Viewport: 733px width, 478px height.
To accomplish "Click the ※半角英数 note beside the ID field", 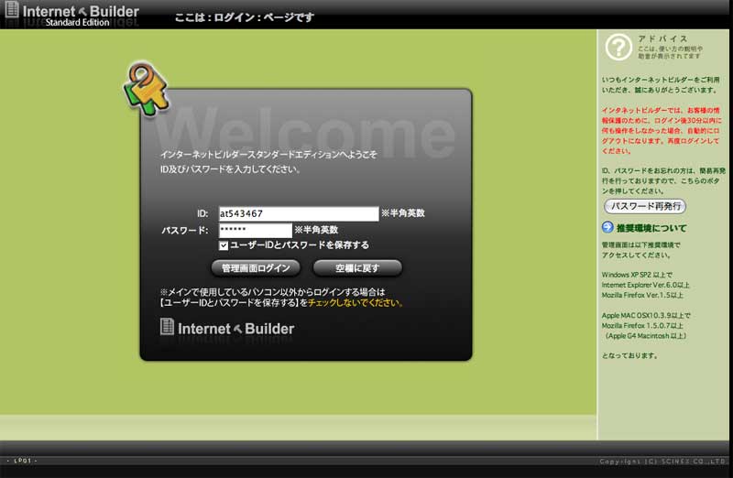I will (403, 213).
